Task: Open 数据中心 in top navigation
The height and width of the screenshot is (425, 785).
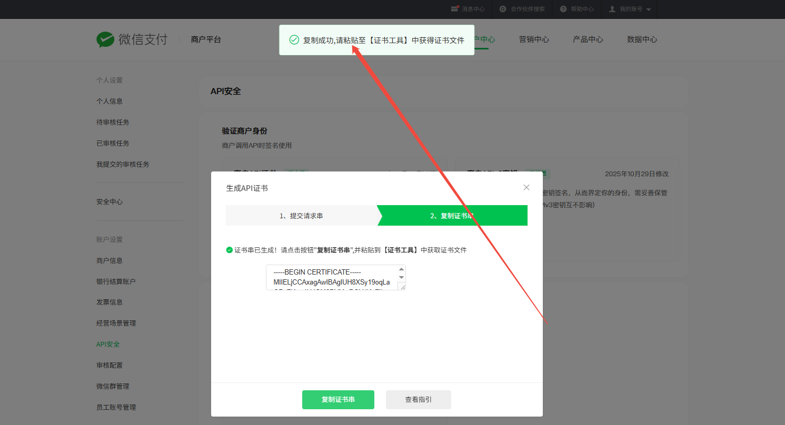Action: click(642, 39)
